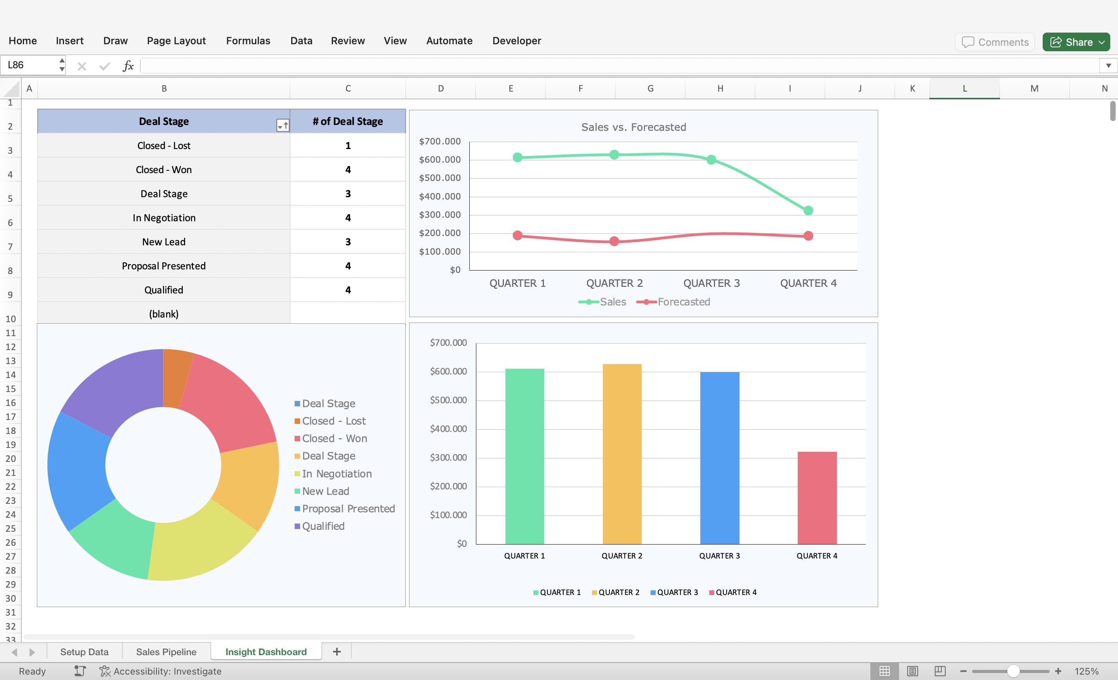Viewport: 1118px width, 680px height.
Task: Click the zoom out minus icon
Action: tap(963, 671)
